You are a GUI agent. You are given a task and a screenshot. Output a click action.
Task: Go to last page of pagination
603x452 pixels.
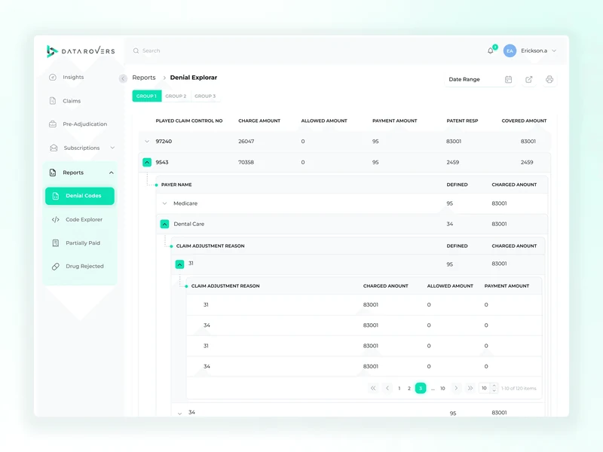point(470,388)
